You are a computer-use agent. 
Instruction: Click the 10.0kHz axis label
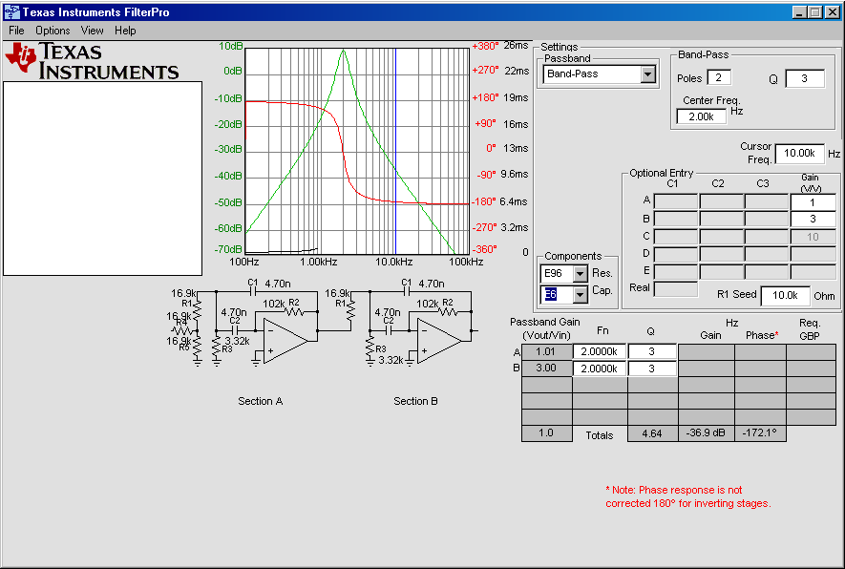(x=394, y=262)
